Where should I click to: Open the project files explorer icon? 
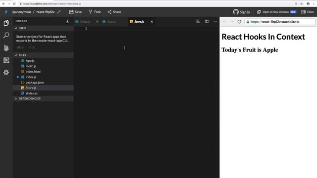coord(6,23)
